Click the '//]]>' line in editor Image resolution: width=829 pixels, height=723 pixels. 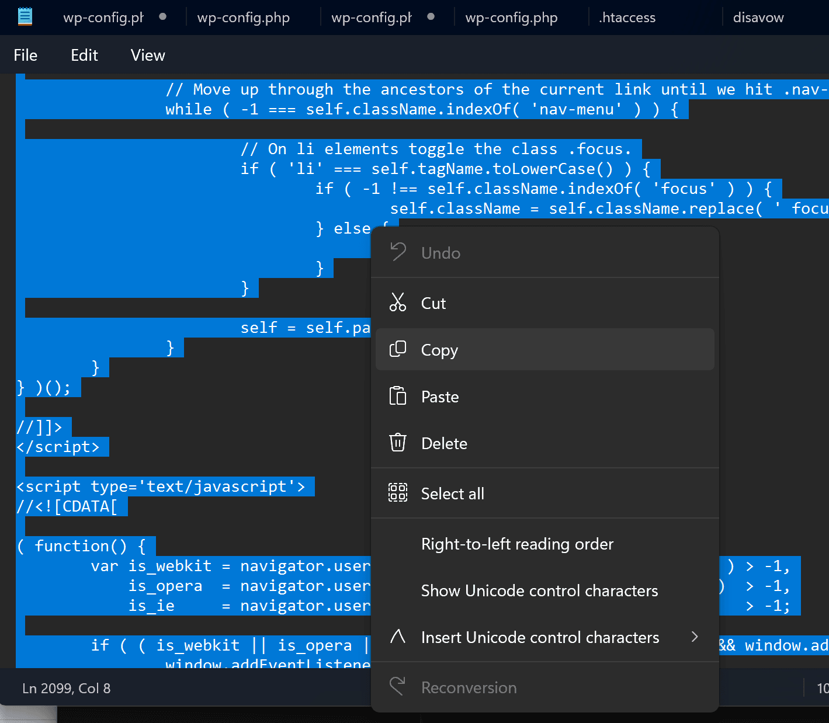click(39, 426)
